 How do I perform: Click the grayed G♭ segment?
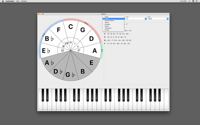pyautogui.click(x=70, y=74)
